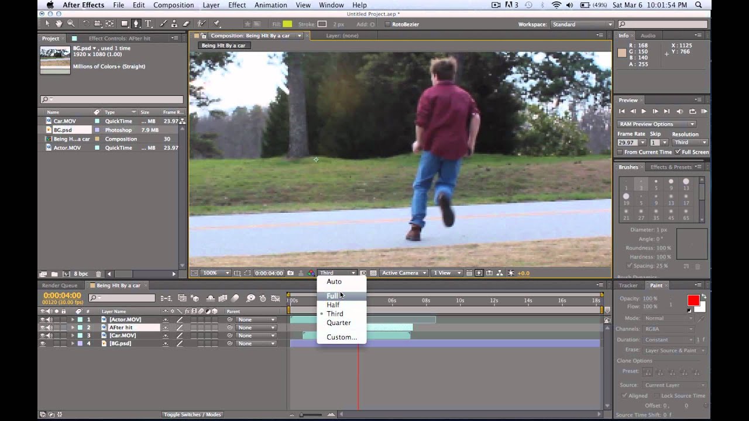Open Active Camera view dropdown
749x421 pixels.
[404, 273]
